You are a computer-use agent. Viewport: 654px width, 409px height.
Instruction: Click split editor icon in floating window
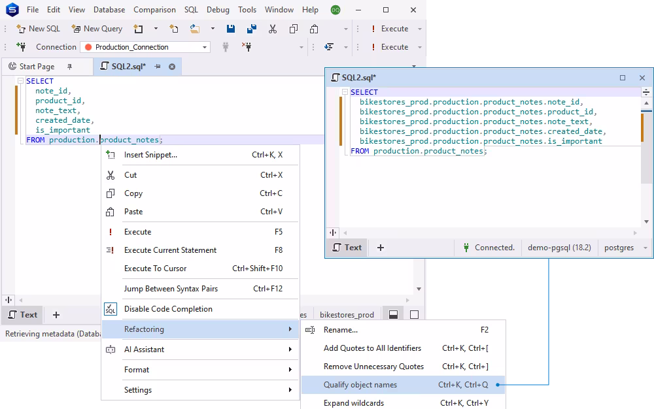click(x=333, y=233)
